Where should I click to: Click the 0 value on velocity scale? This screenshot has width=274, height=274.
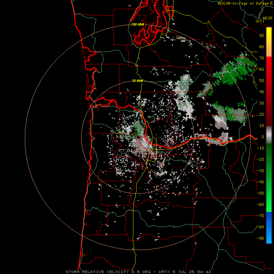point(263,137)
